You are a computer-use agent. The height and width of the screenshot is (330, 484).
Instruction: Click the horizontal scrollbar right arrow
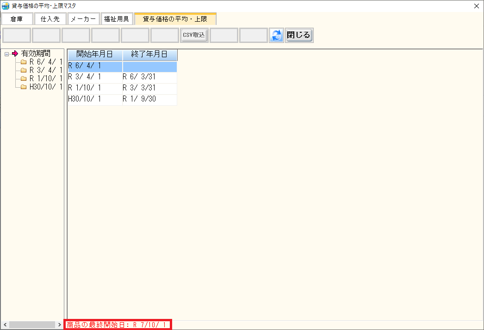click(60, 325)
